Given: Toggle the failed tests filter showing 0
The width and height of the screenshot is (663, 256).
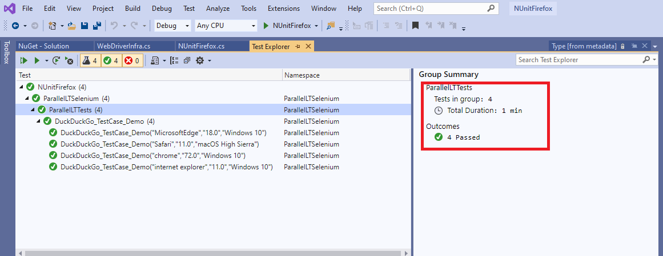Looking at the screenshot, I should pos(132,61).
